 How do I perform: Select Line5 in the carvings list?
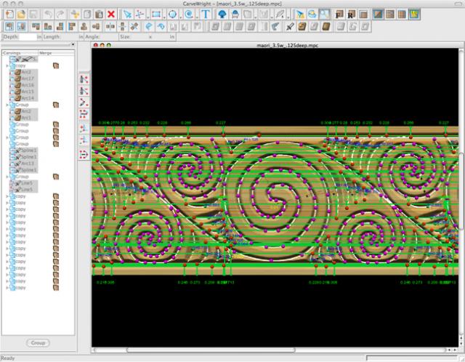(x=27, y=183)
